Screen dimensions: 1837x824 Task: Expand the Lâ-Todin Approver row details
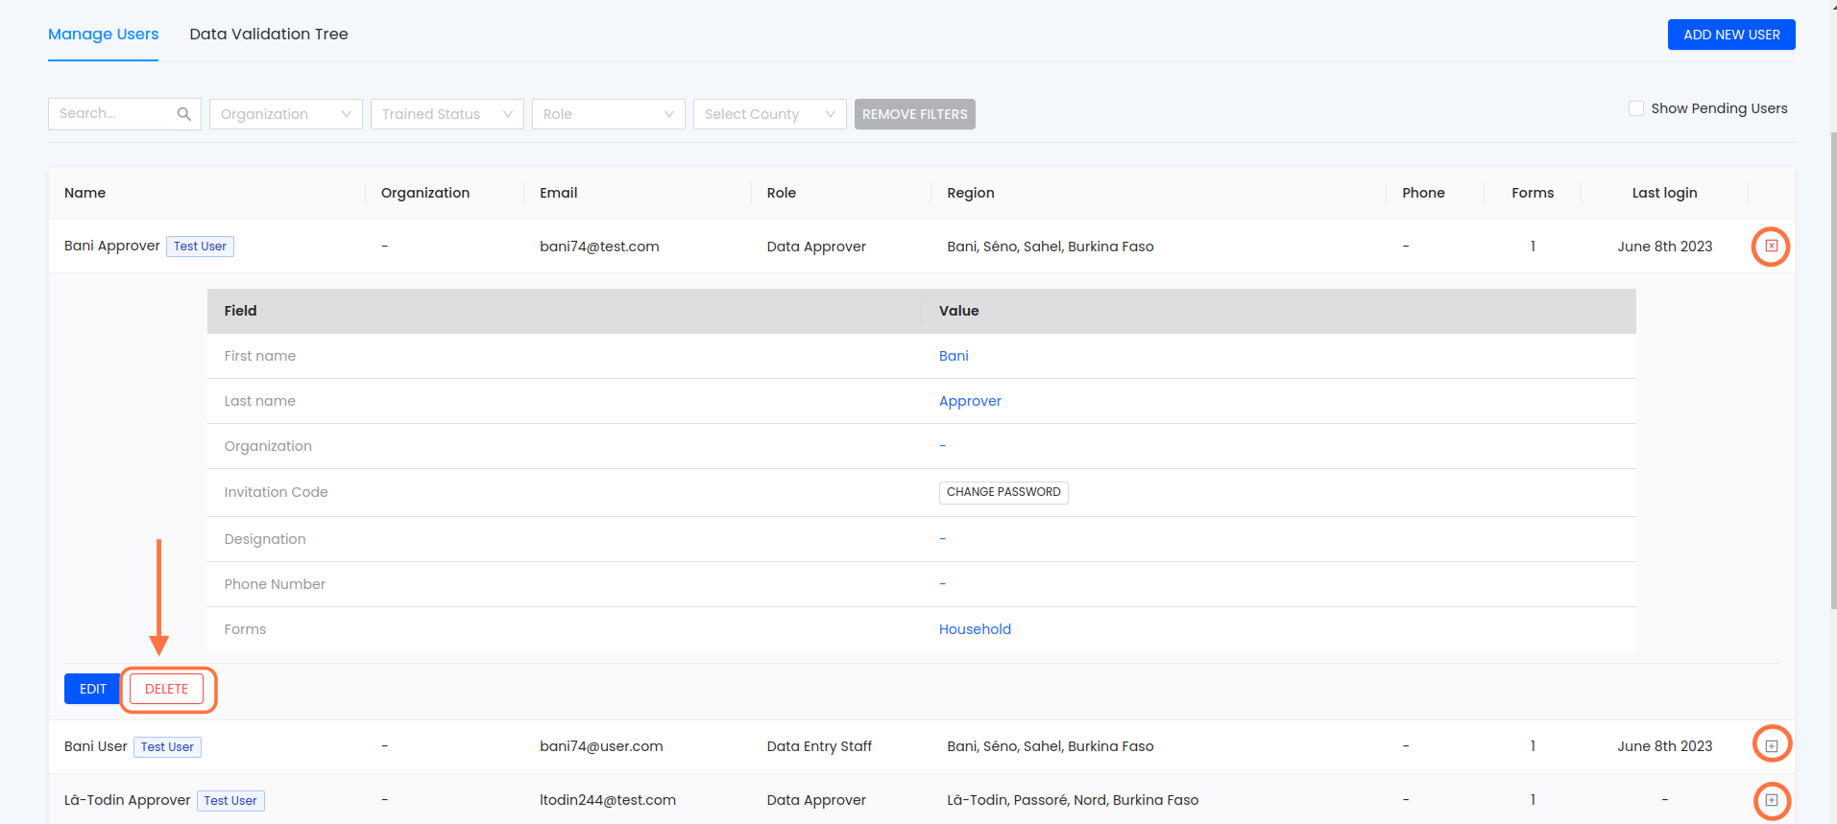point(1772,800)
